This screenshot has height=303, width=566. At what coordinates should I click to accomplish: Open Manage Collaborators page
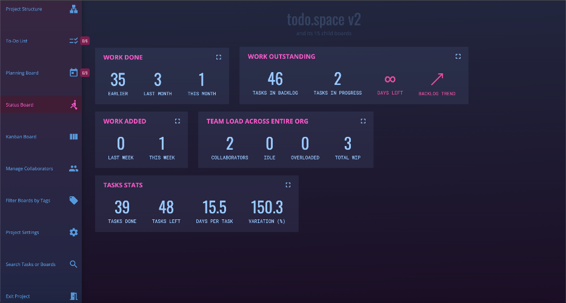(x=29, y=168)
